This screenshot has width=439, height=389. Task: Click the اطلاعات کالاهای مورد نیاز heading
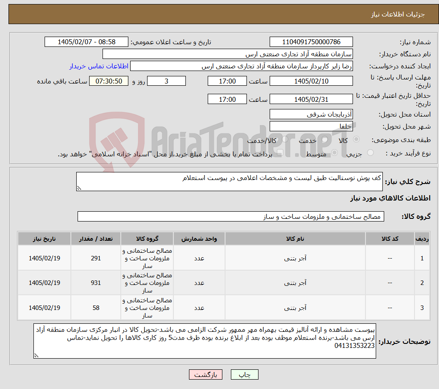pos(390,198)
